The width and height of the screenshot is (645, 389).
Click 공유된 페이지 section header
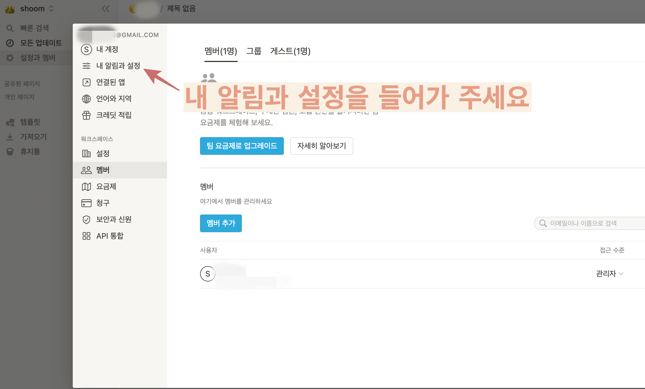pos(22,84)
